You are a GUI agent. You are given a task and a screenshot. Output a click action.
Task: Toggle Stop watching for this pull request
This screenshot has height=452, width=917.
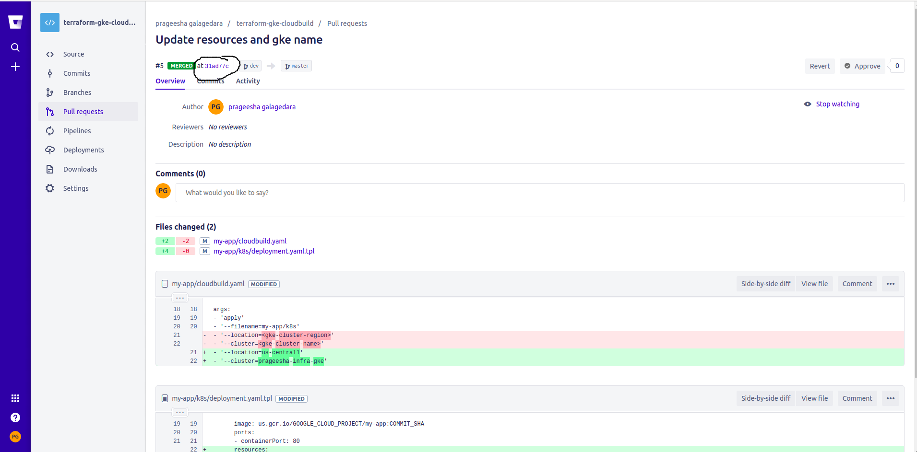[x=837, y=104]
